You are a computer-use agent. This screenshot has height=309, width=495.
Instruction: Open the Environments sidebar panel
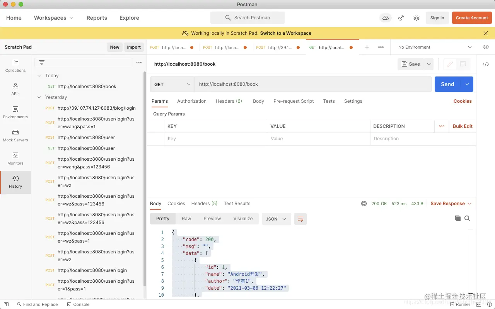point(15,112)
